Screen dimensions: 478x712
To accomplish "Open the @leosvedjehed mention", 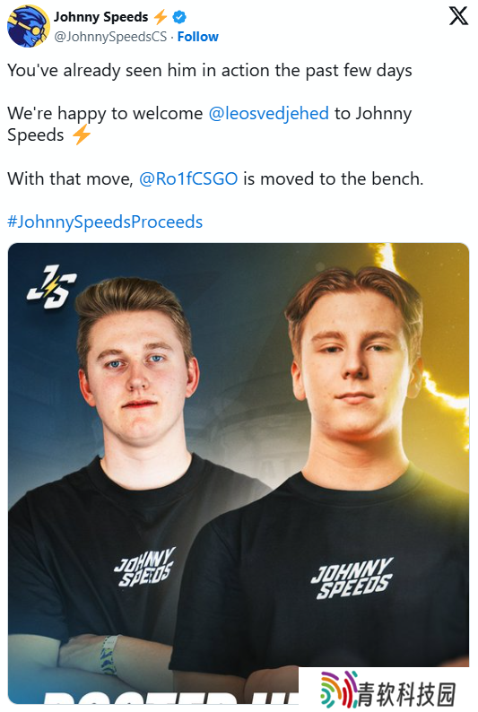I will click(x=268, y=114).
